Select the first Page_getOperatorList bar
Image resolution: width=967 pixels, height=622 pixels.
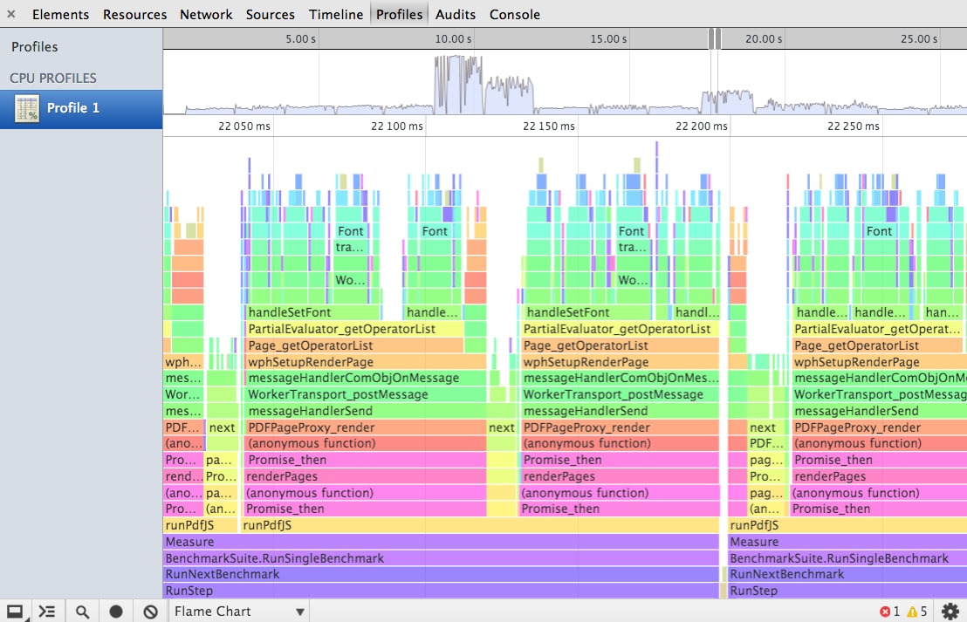354,345
